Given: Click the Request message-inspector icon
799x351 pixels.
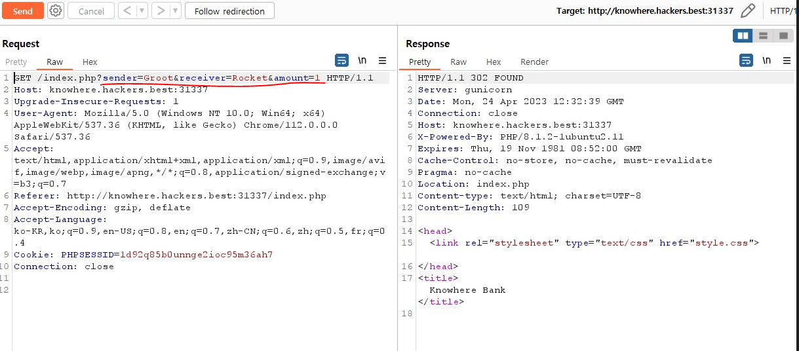Looking at the screenshot, I should (x=341, y=60).
